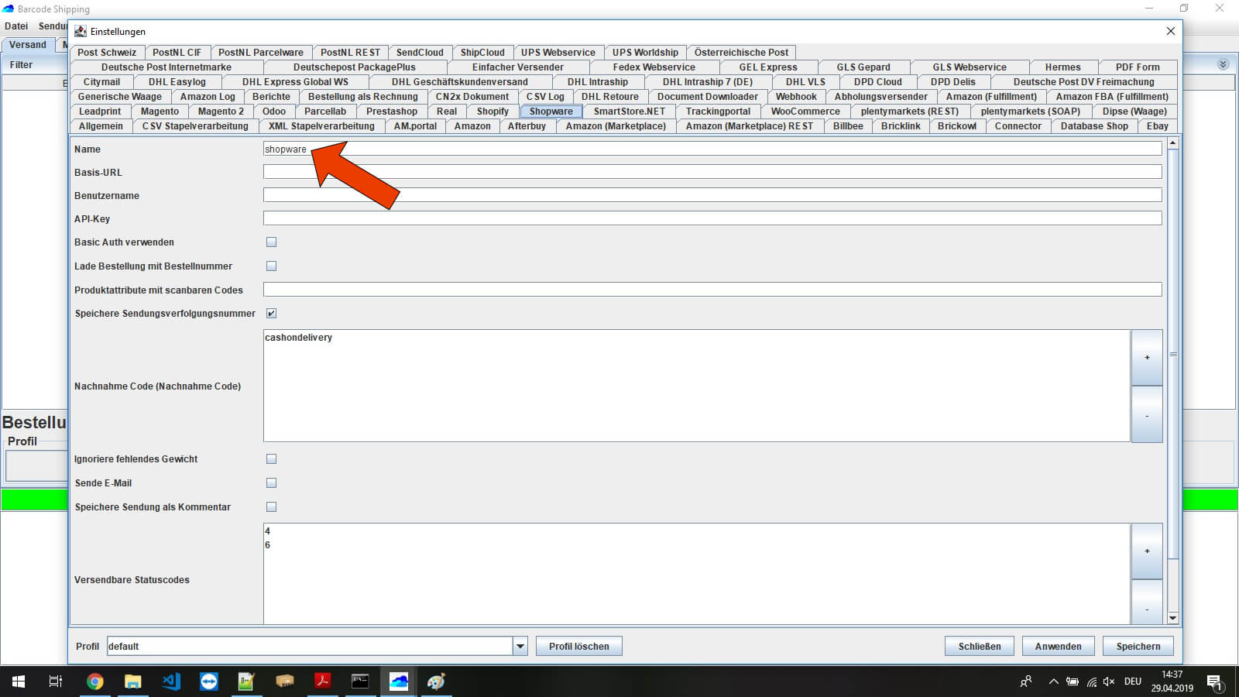
Task: Open the command prompt from the taskbar
Action: click(x=360, y=682)
